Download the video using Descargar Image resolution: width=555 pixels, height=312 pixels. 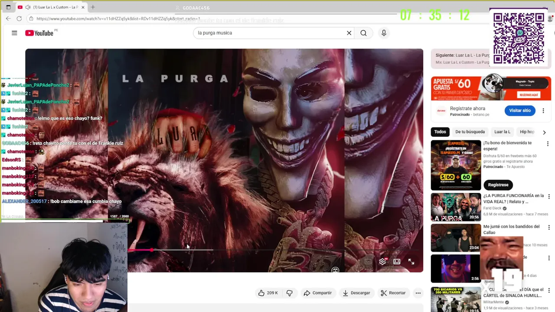[x=356, y=293]
